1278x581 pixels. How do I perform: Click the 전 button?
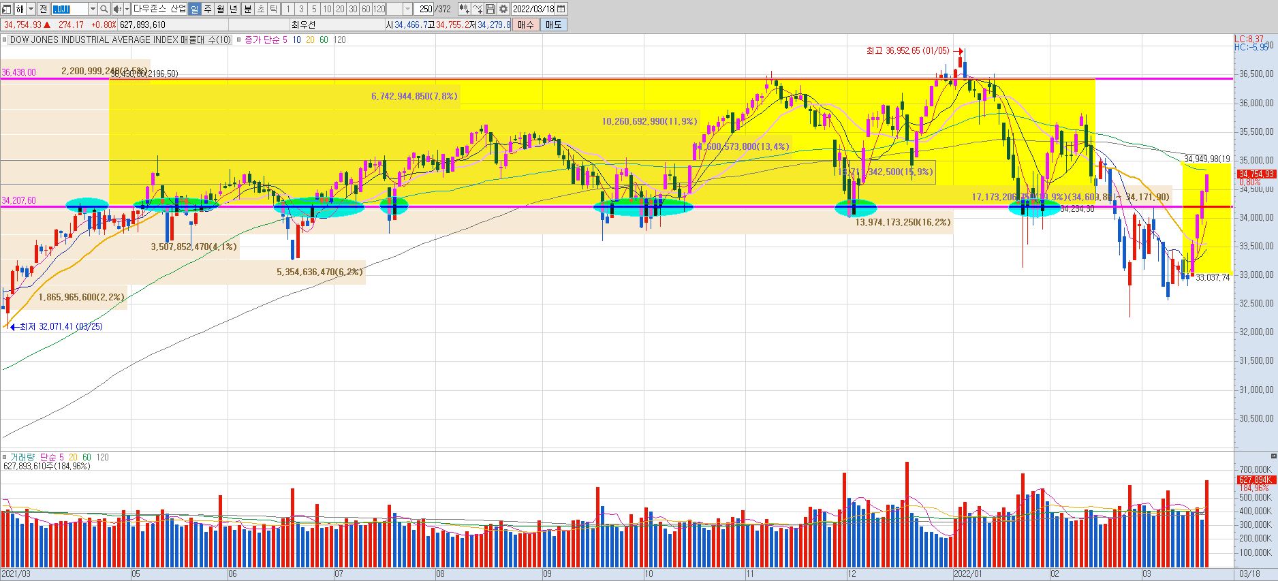[x=44, y=9]
